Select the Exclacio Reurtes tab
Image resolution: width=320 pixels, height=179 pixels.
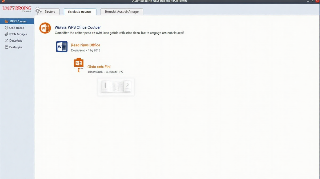point(80,12)
